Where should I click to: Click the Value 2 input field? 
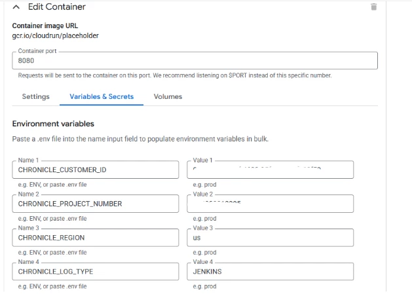(270, 204)
